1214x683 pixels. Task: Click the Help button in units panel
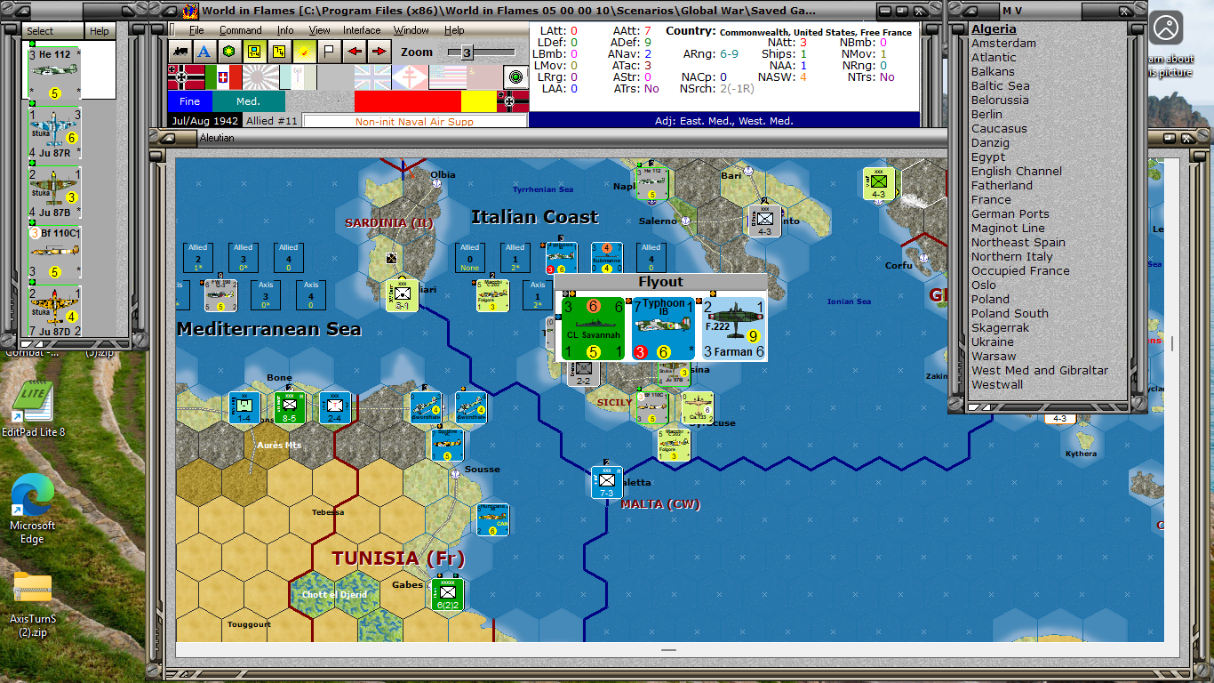tap(100, 31)
